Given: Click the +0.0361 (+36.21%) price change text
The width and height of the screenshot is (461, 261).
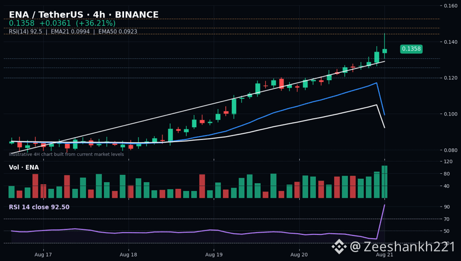Looking at the screenshot, I should point(77,23).
